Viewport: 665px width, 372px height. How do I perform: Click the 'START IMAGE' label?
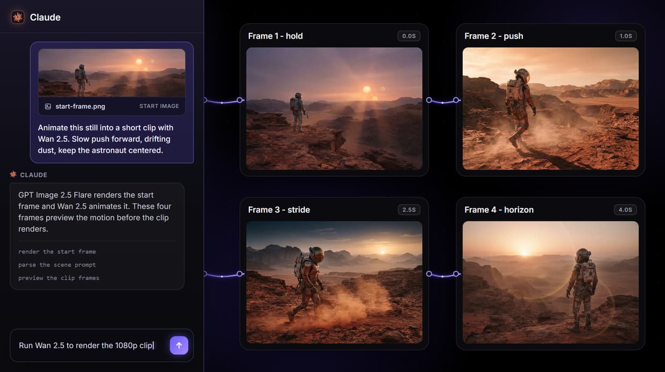click(x=159, y=106)
